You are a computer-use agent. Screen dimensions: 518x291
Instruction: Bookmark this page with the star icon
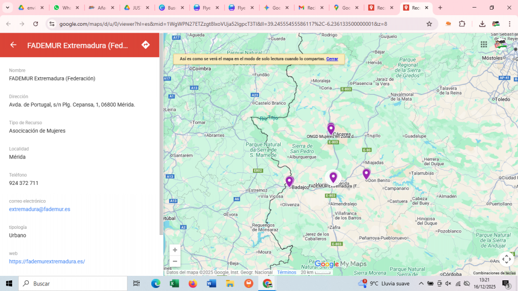429,24
